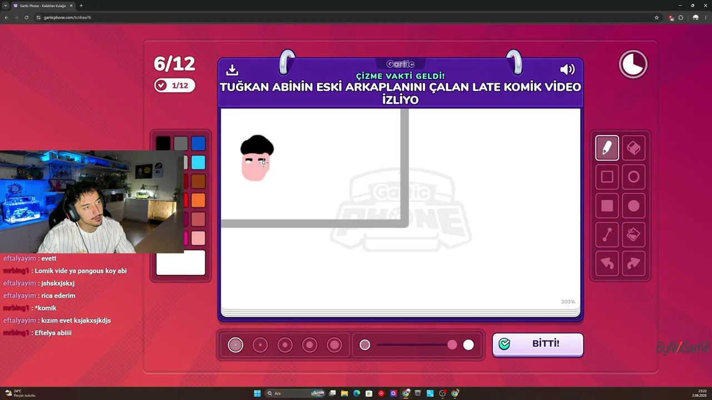The height and width of the screenshot is (400, 712).
Task: Reload the Gartic Phone page
Action: (x=26, y=17)
